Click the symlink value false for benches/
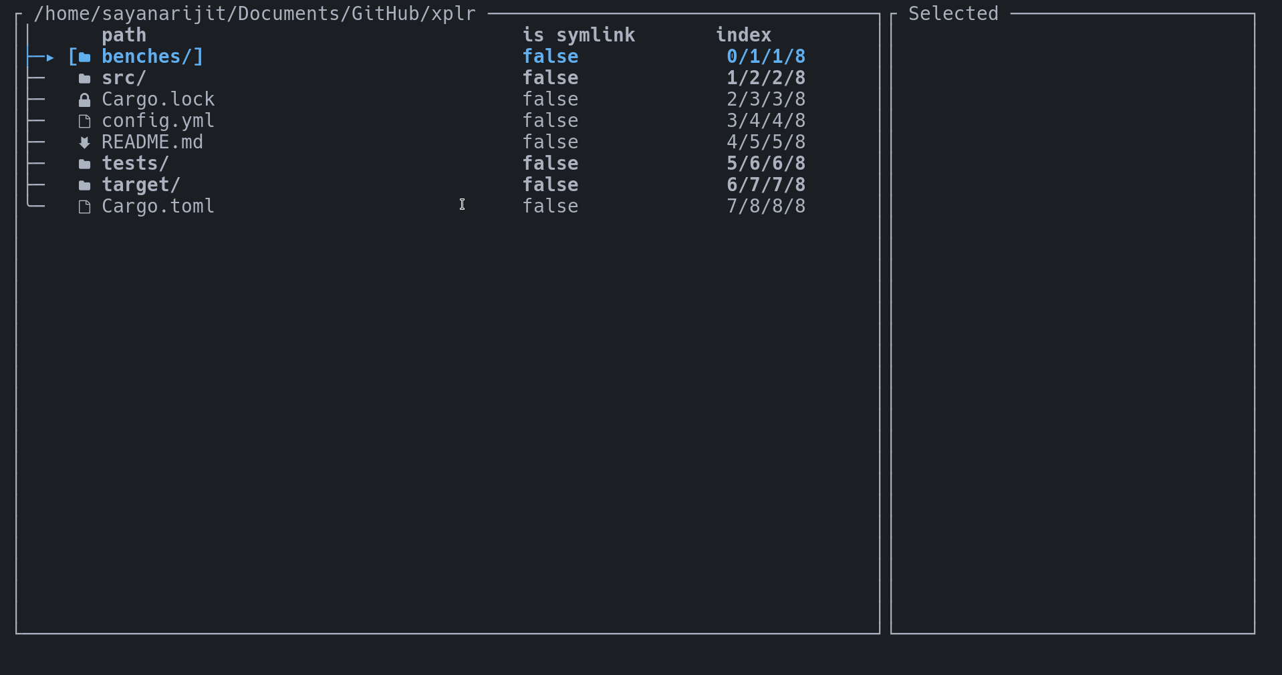The image size is (1282, 675). pyautogui.click(x=551, y=57)
